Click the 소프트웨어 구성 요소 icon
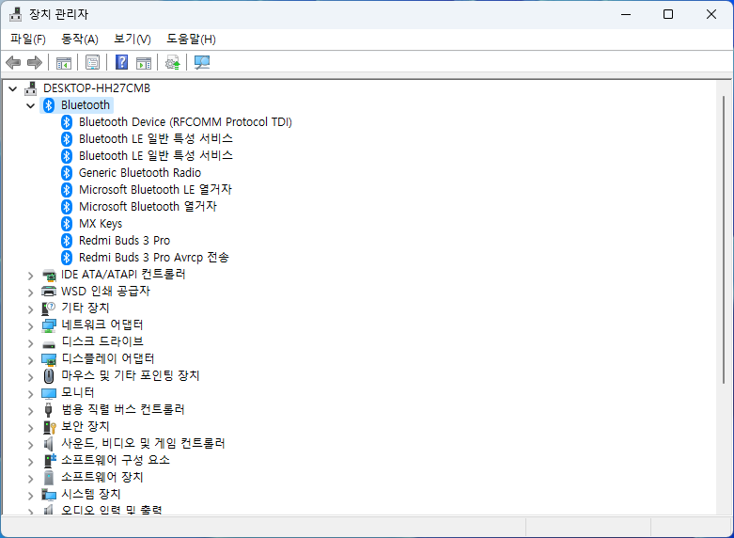This screenshot has height=538, width=734. coord(49,460)
